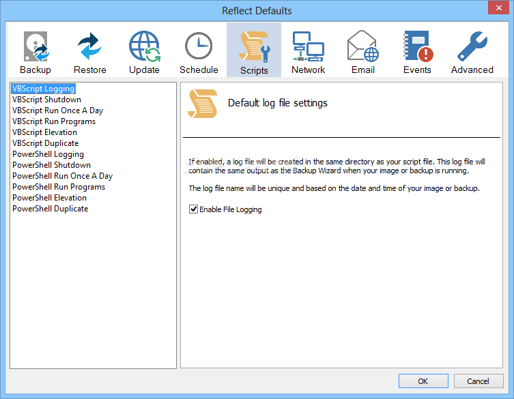Select VBScript Shutdown in the list
Image resolution: width=514 pixels, height=399 pixels.
click(46, 100)
